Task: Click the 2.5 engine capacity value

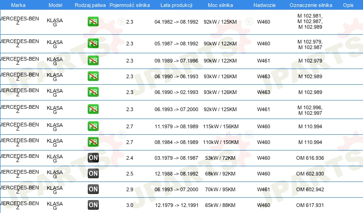Action: pos(130,174)
